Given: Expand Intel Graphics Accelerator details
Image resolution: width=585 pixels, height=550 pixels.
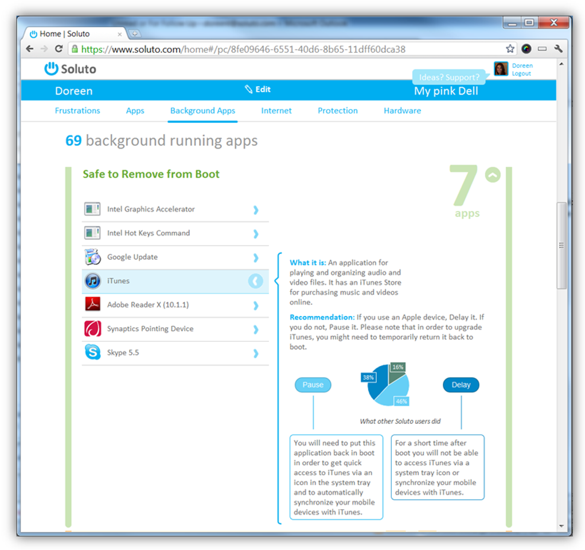Looking at the screenshot, I should [256, 210].
